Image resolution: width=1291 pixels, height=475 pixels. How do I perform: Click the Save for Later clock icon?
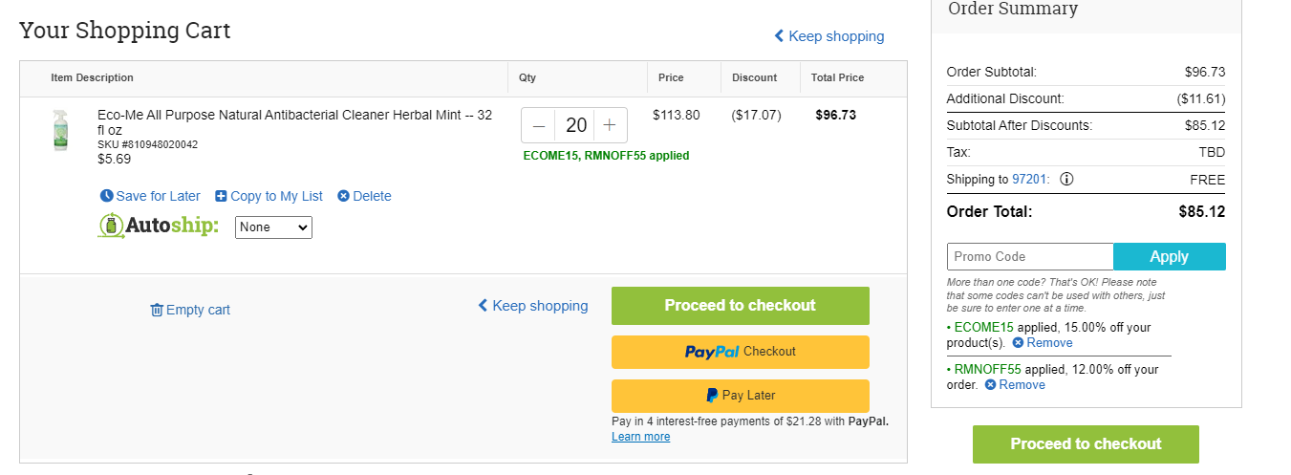click(x=106, y=196)
